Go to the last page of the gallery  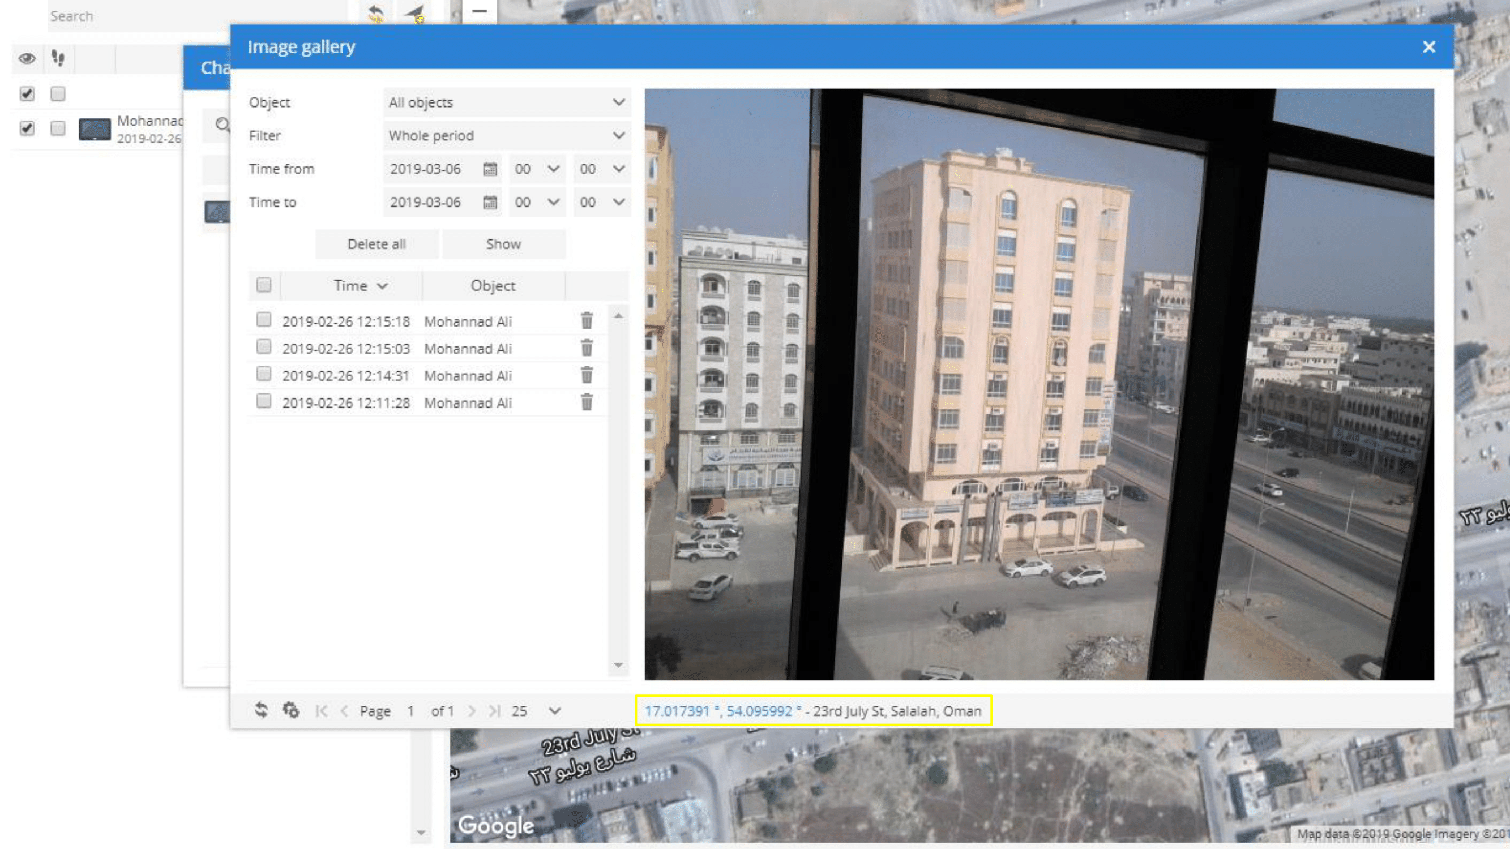point(494,711)
